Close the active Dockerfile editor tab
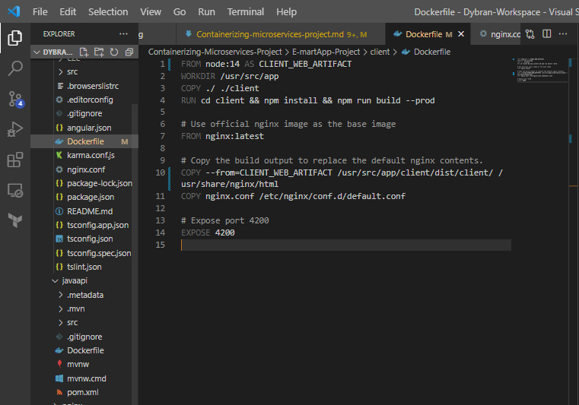 [461, 34]
